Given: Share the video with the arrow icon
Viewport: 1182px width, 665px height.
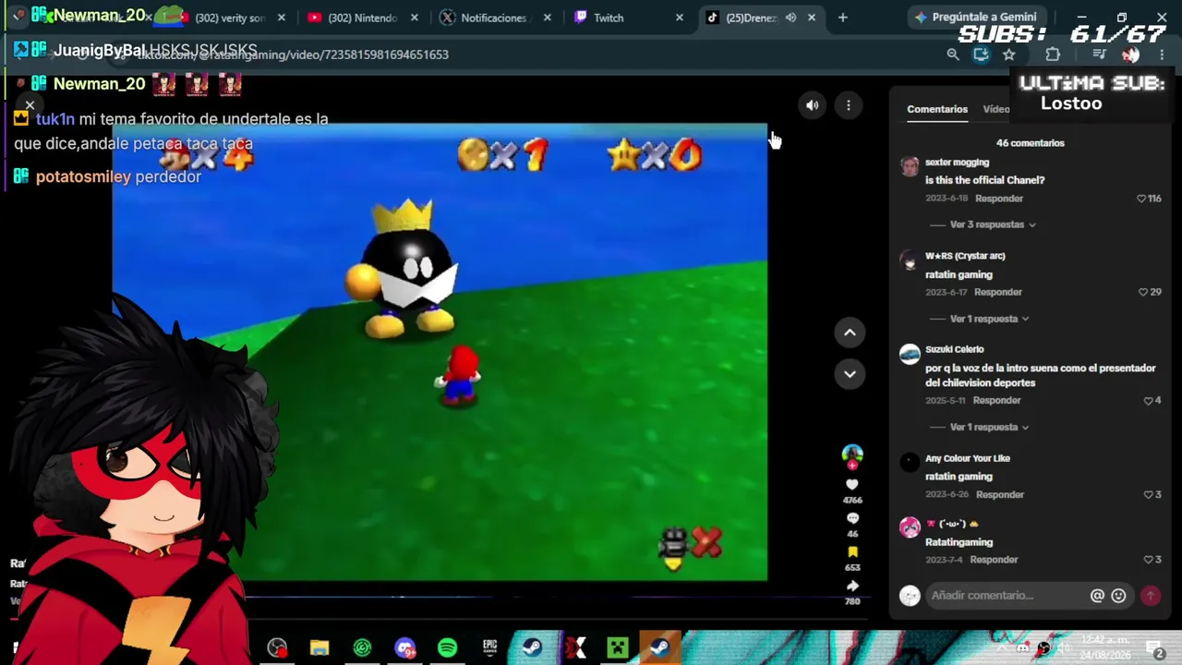Looking at the screenshot, I should point(852,586).
